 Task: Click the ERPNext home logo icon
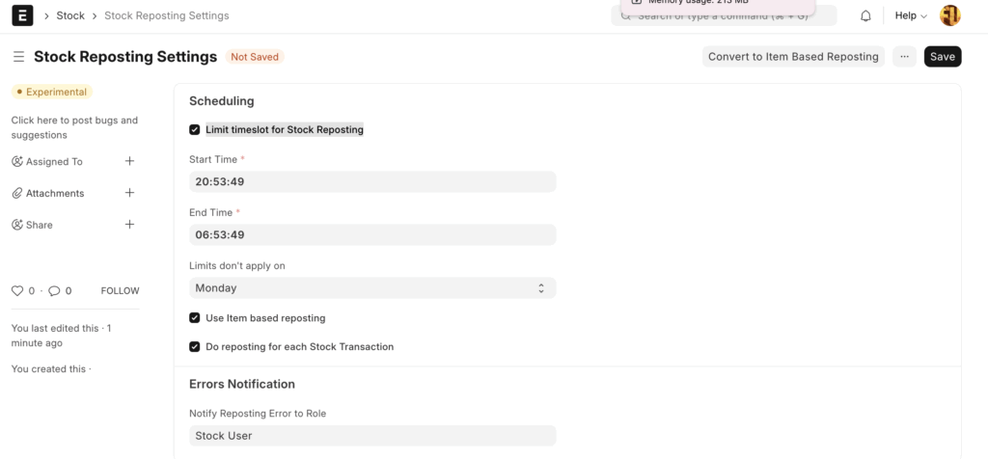(x=21, y=15)
